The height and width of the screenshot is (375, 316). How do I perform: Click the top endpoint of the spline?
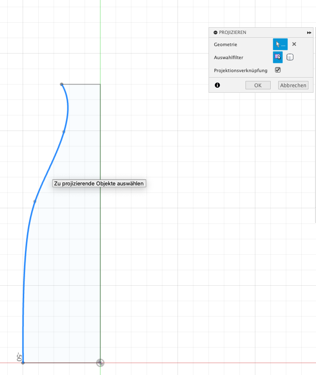[x=62, y=84]
